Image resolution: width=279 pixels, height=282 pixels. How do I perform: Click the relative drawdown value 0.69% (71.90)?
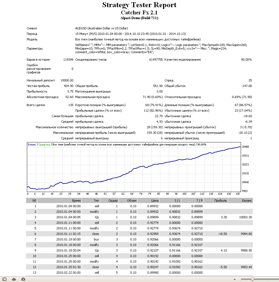click(242, 97)
